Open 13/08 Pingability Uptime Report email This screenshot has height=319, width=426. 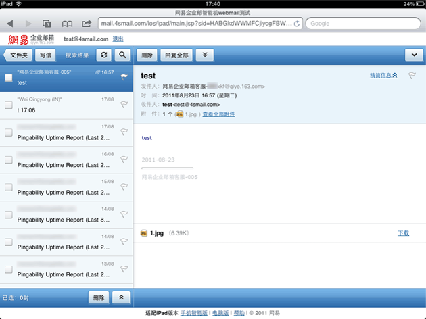[66, 270]
